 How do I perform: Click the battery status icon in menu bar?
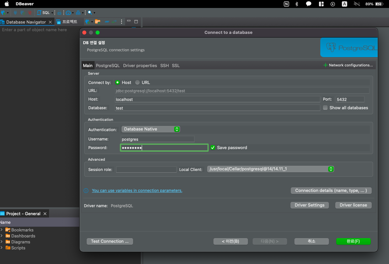(x=379, y=4)
